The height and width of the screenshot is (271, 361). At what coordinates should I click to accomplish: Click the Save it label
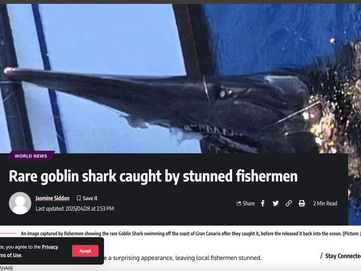pyautogui.click(x=90, y=198)
